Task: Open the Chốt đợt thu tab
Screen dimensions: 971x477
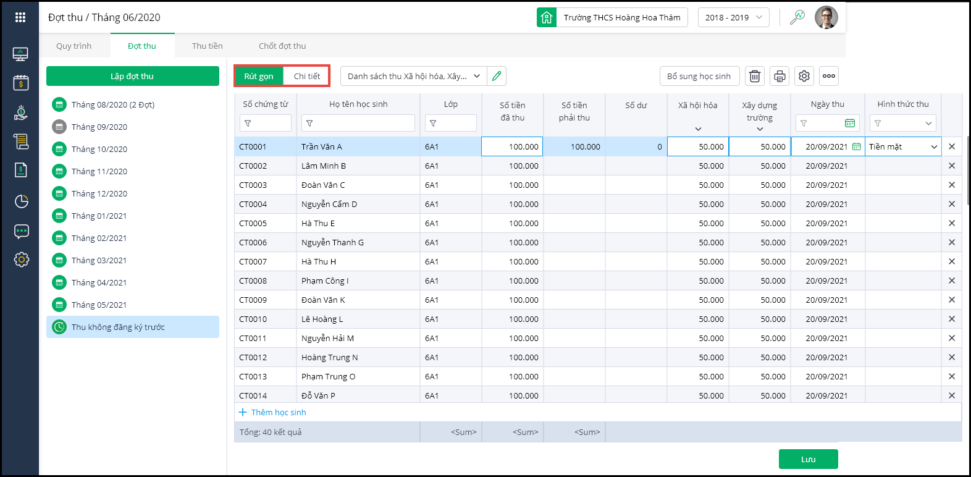Action: point(282,46)
